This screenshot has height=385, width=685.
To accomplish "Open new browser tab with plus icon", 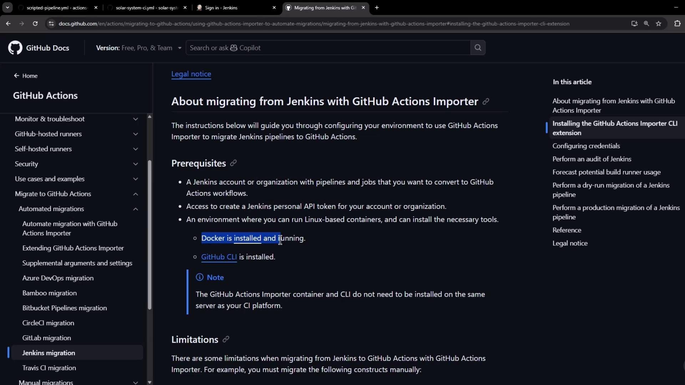I will point(377,7).
